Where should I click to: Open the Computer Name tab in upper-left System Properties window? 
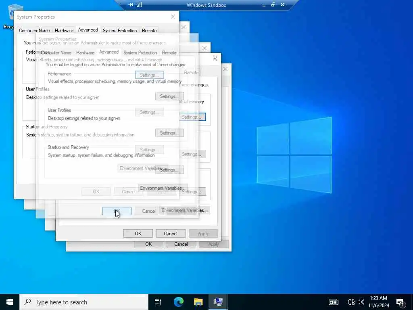pos(34,31)
